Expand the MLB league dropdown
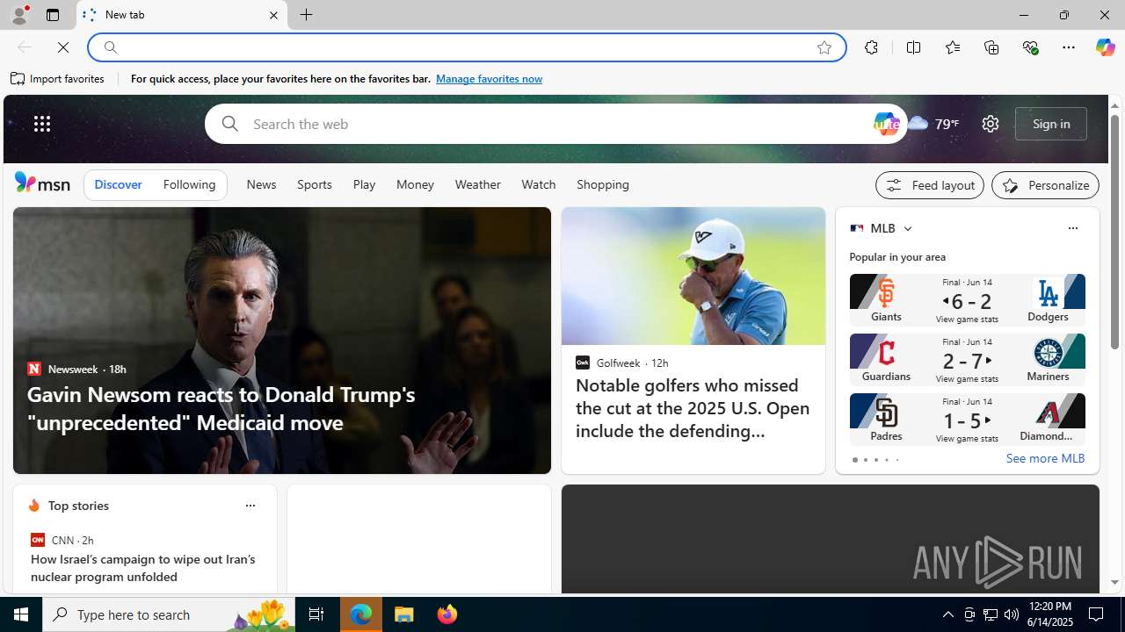Viewport: 1125px width, 632px height. point(907,228)
